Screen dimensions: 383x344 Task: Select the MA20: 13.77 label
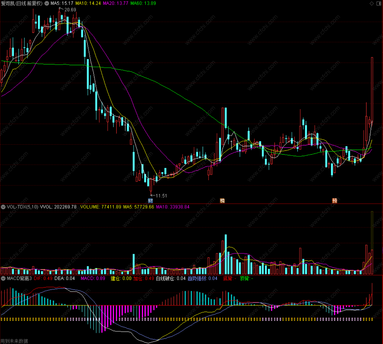pyautogui.click(x=116, y=3)
